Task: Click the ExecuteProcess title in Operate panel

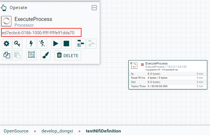Action: tap(33, 19)
